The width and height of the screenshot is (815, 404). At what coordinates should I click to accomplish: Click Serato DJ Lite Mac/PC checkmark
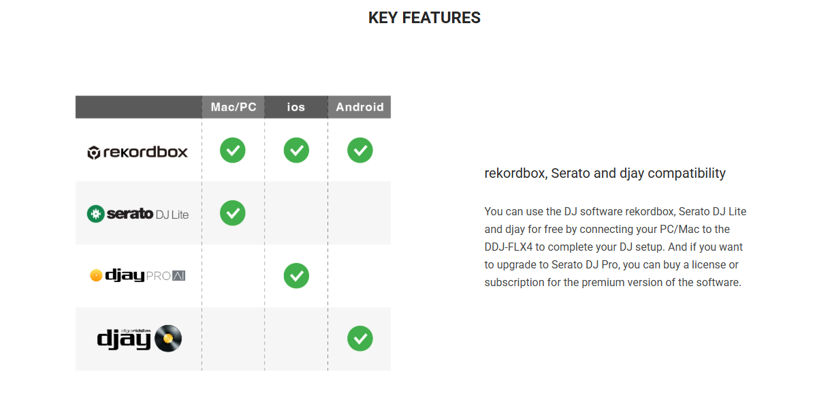click(232, 213)
